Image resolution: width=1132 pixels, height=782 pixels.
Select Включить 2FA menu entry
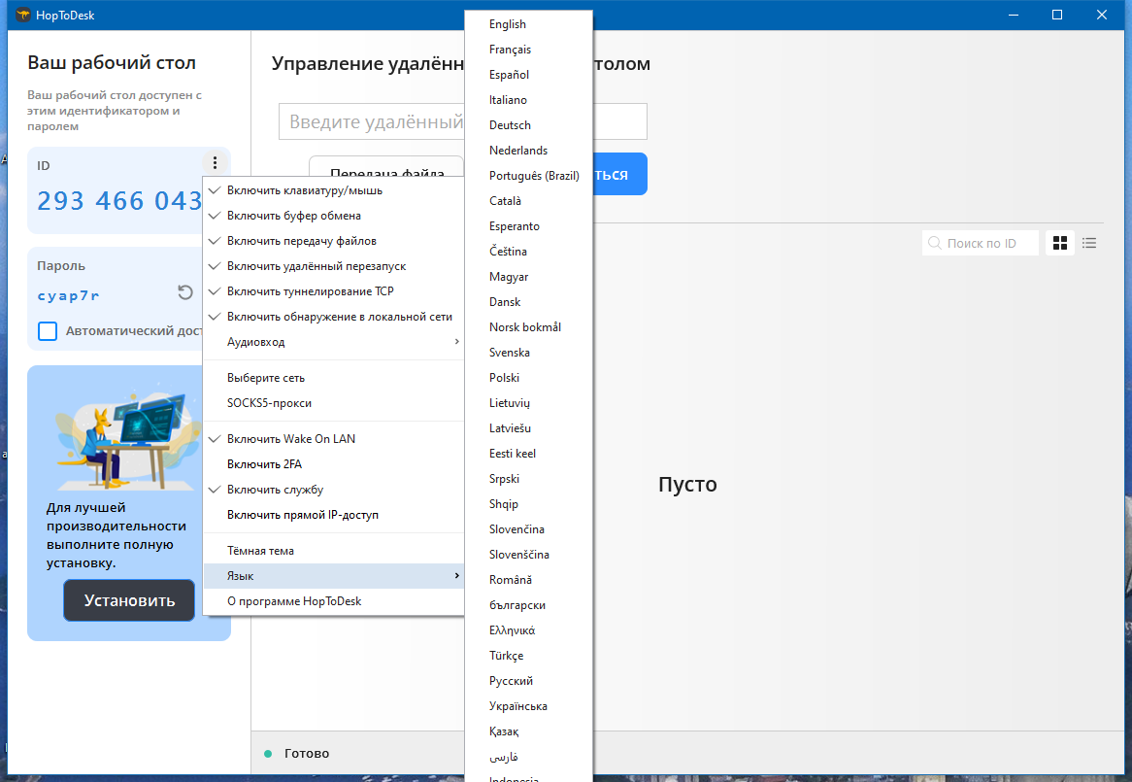tap(334, 464)
